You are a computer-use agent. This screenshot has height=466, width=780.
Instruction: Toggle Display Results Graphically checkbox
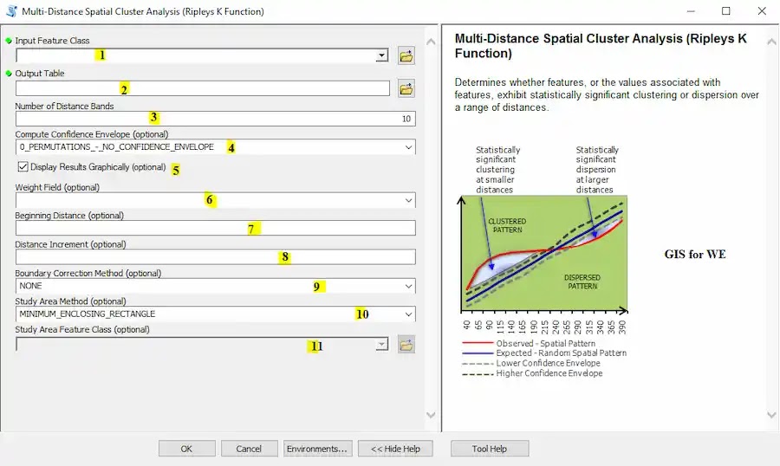[23, 166]
